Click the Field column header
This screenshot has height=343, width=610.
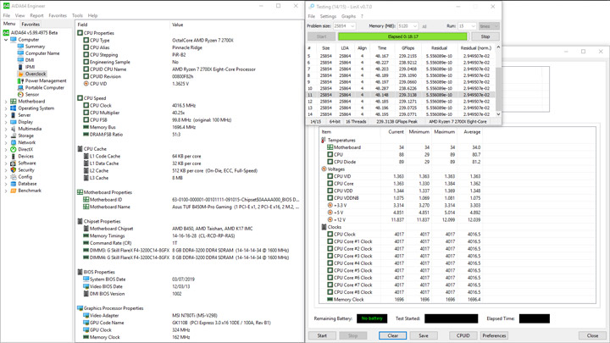pyautogui.click(x=123, y=25)
